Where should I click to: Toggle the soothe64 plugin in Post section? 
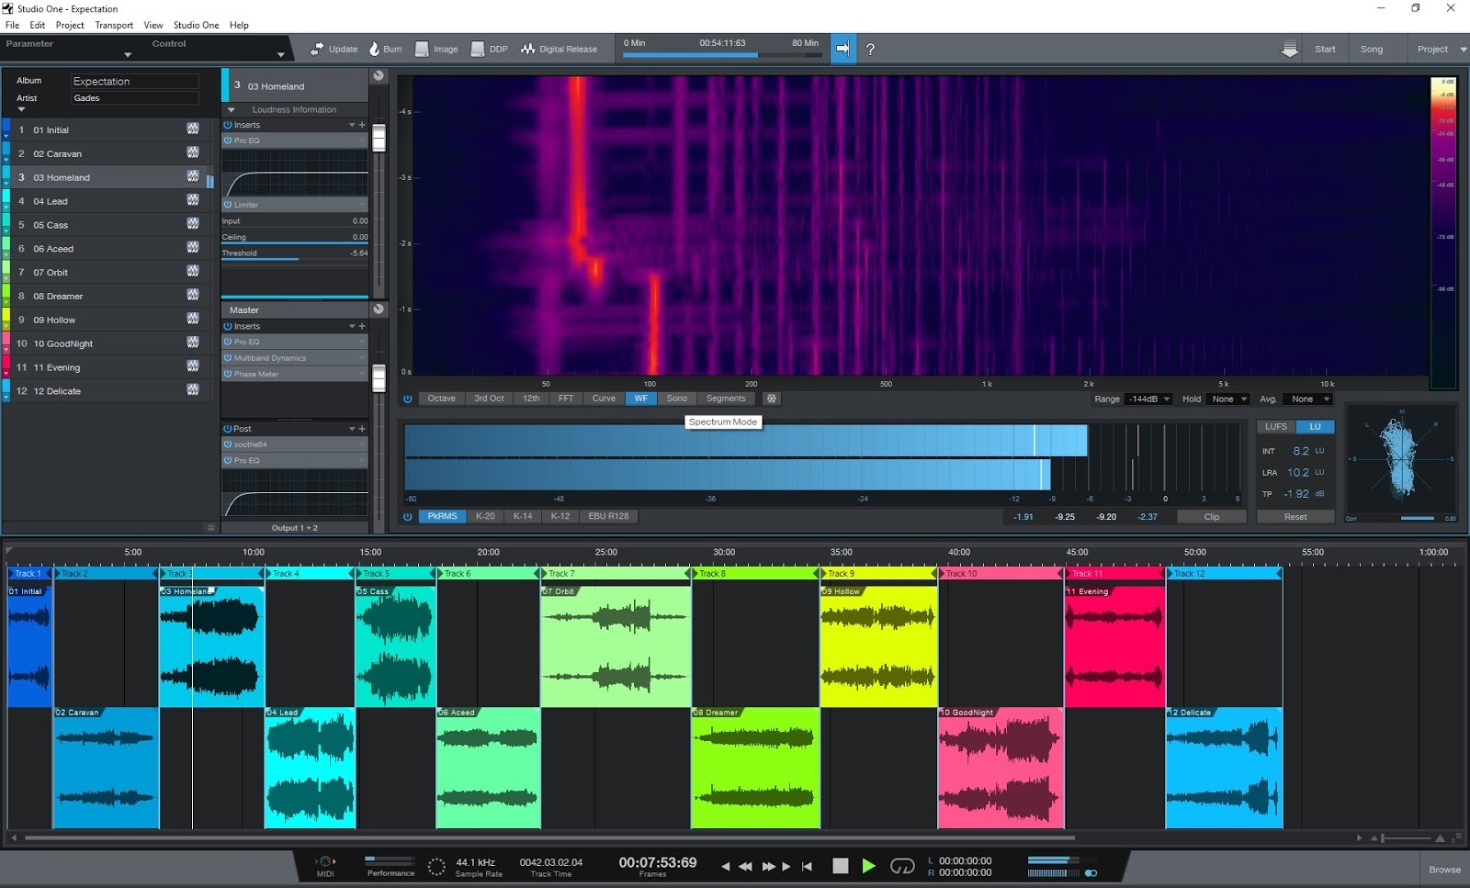pos(229,444)
